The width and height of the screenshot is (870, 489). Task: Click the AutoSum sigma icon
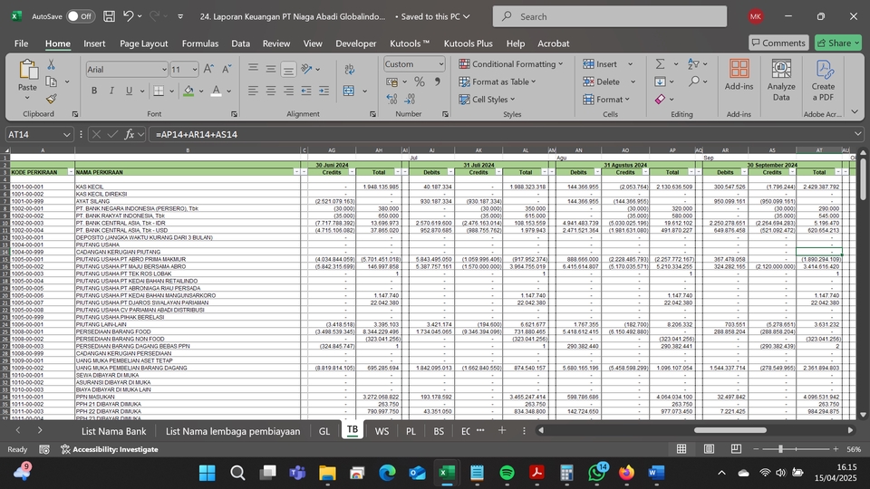[x=660, y=63]
